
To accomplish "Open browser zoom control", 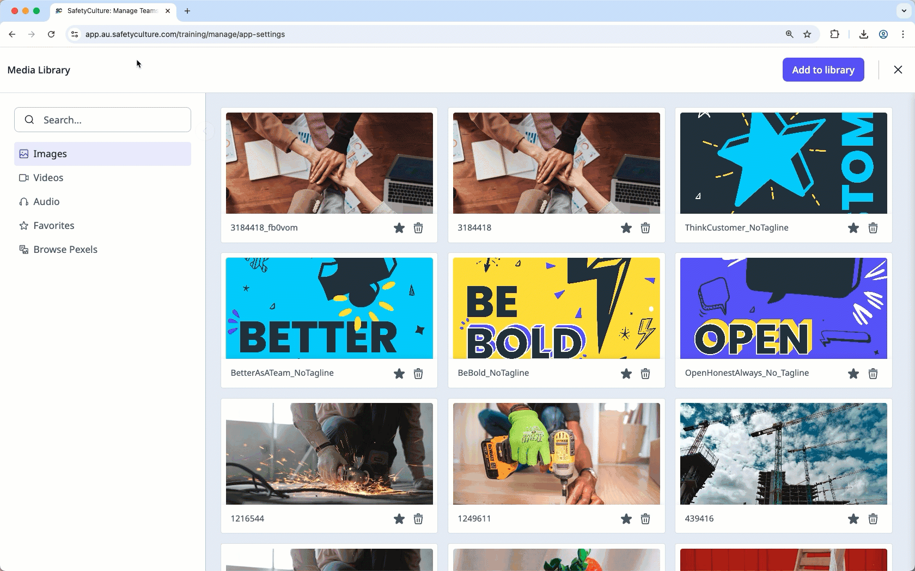I will [789, 34].
